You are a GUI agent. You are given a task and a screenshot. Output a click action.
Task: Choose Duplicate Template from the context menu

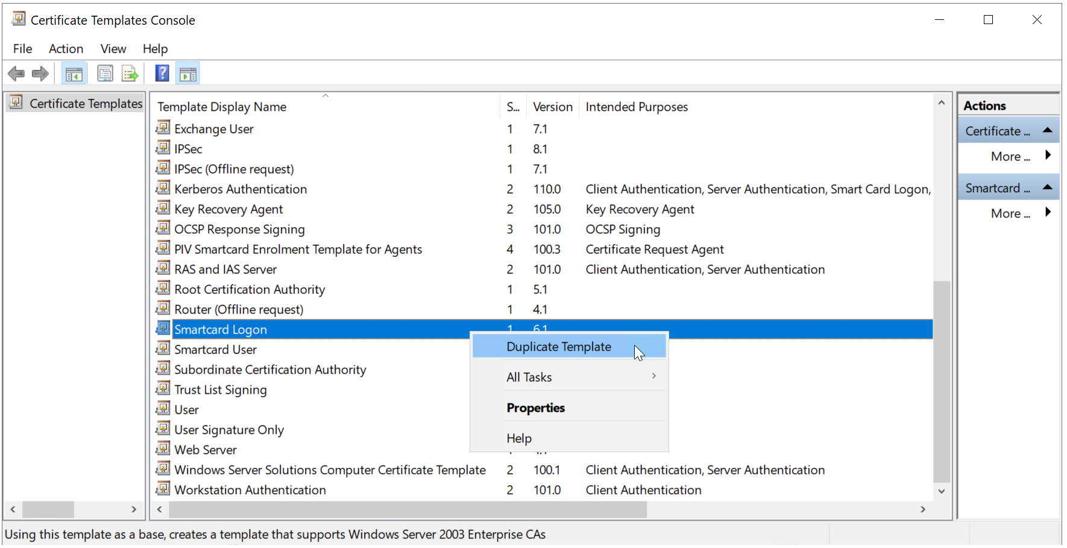(559, 347)
